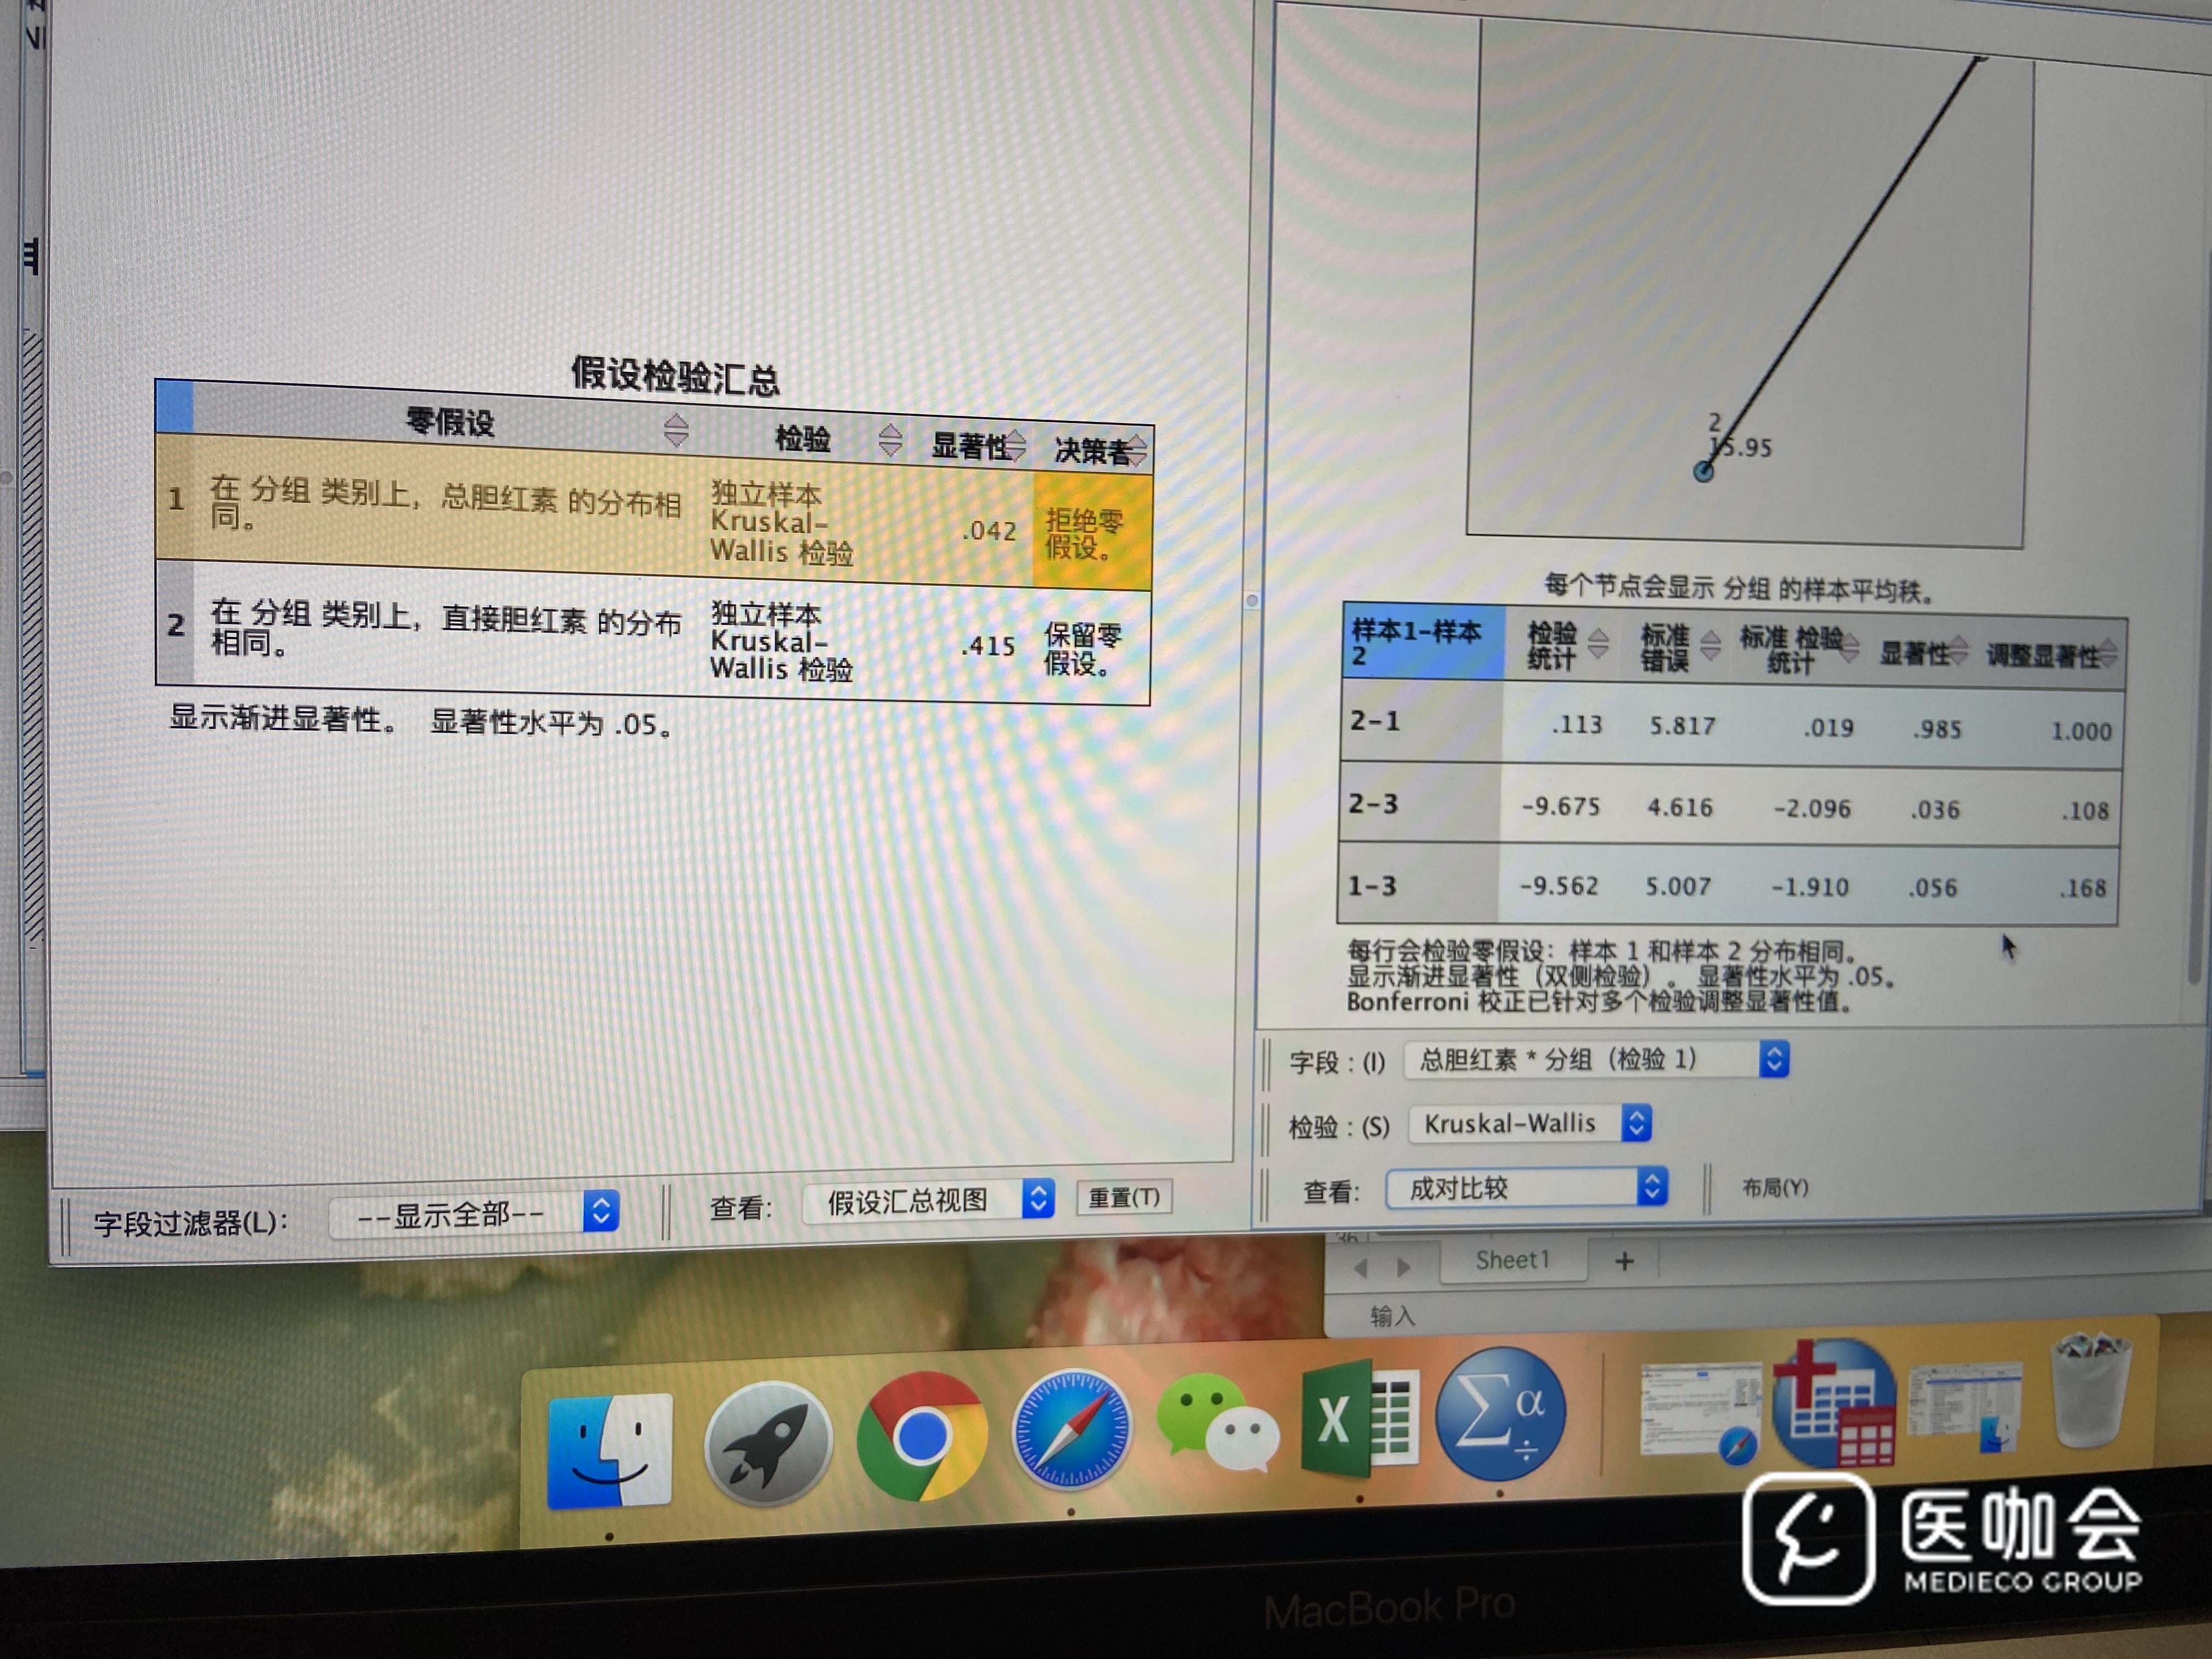Open Safari compass icon in dock
This screenshot has height=1659, width=2212.
click(x=1071, y=1430)
